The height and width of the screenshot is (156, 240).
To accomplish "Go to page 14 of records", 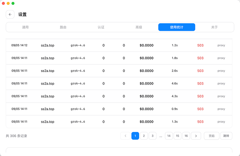I will click(169, 136).
